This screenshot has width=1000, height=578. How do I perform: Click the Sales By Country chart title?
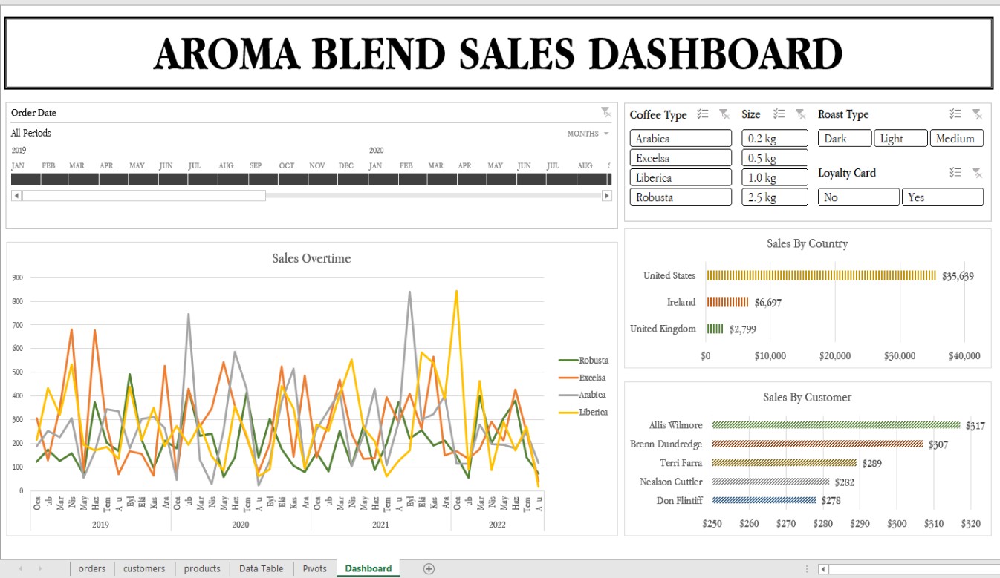808,243
